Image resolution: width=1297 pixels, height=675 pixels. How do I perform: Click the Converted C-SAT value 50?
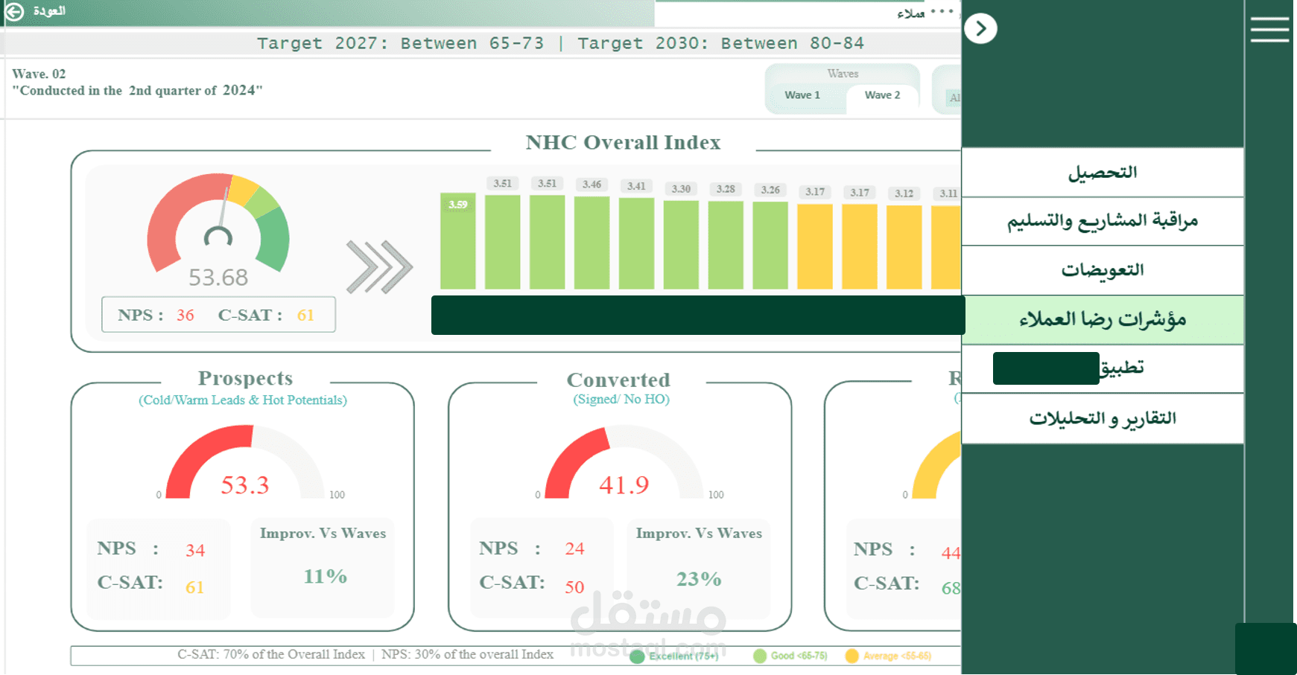click(574, 587)
